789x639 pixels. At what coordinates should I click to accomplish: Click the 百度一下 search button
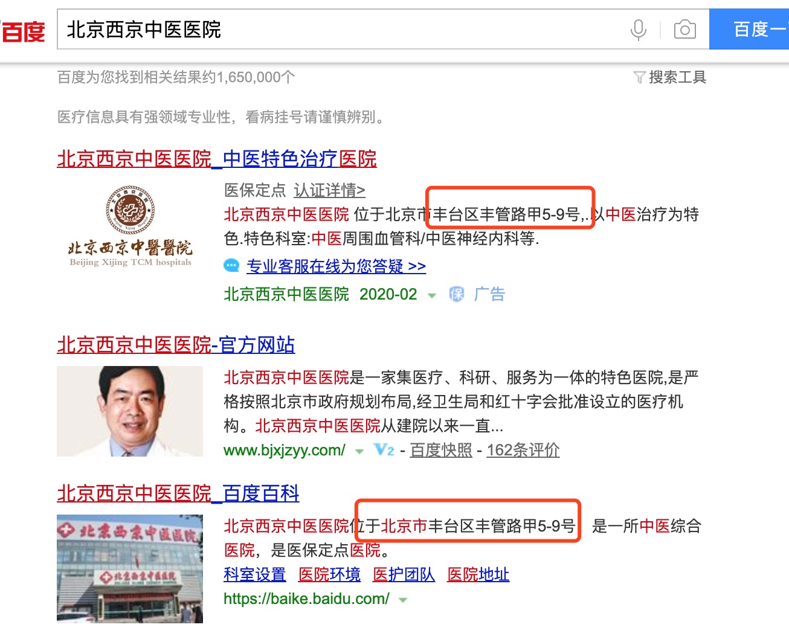[749, 29]
